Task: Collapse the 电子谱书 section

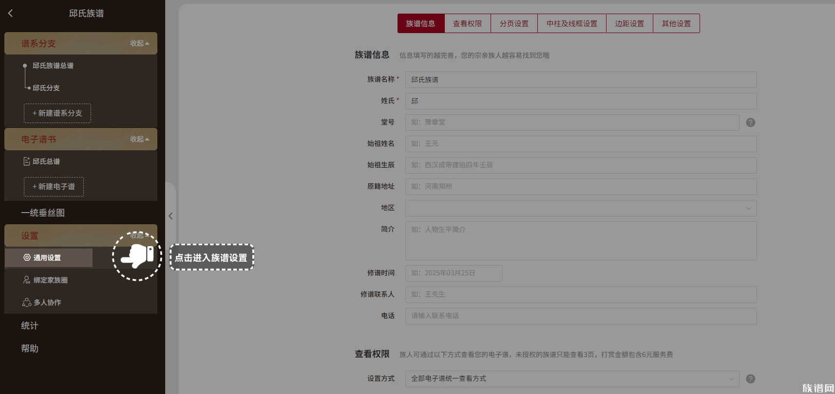Action: point(140,139)
